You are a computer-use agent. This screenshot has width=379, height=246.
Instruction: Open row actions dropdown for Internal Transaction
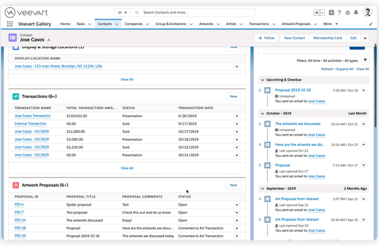pos(237,124)
